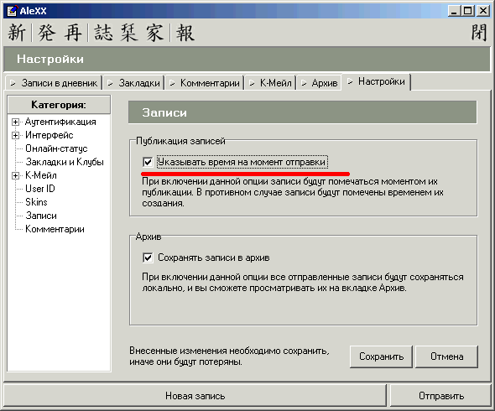Click the 再 kanji toolbar icon
The height and width of the screenshot is (411, 495).
73,33
